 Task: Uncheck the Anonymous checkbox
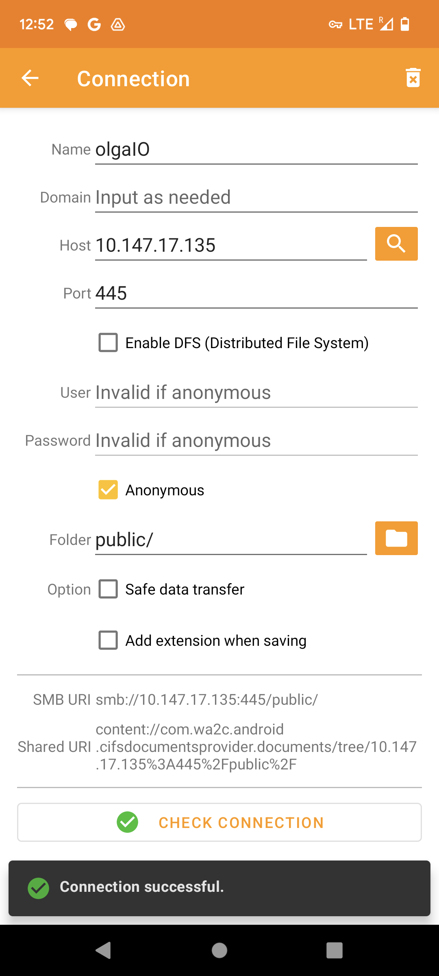[x=108, y=490]
